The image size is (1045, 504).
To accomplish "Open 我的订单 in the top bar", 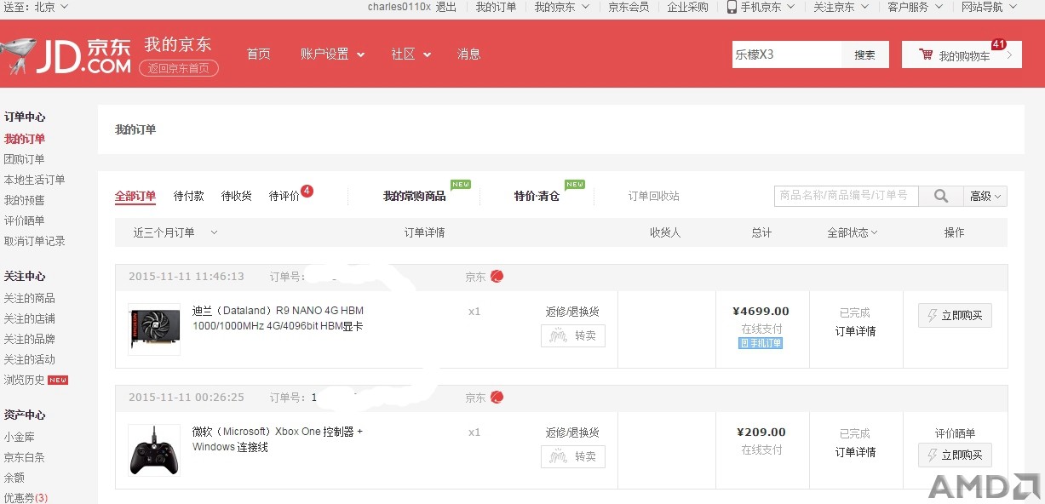I will pyautogui.click(x=497, y=7).
